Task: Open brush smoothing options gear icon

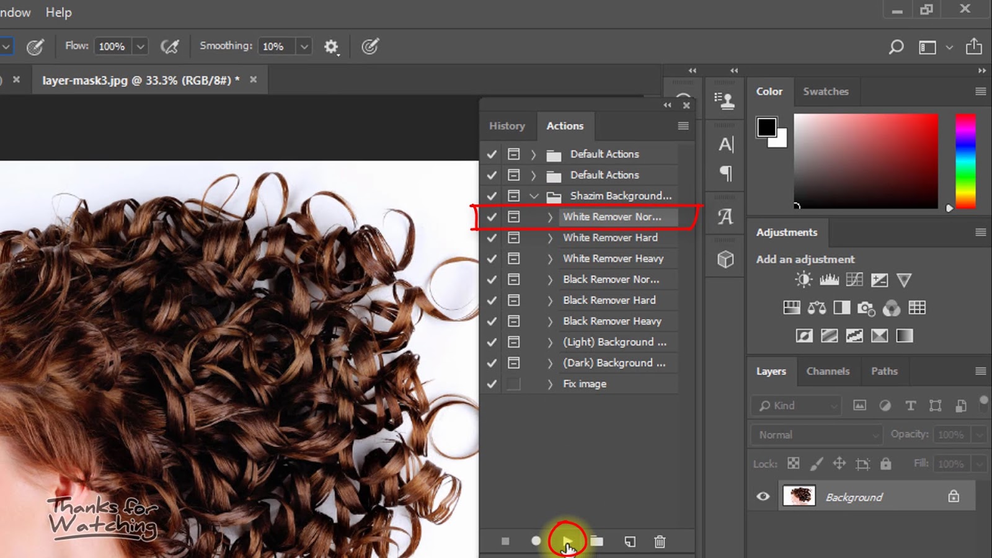Action: (x=331, y=47)
